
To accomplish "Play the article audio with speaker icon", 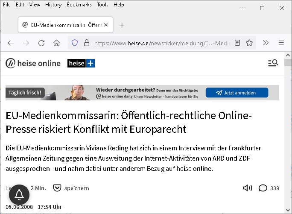I will click(247, 188).
